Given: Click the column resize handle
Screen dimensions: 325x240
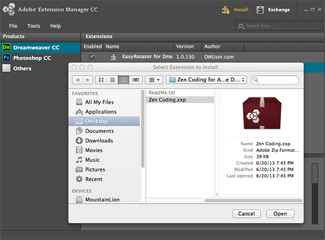Looking at the screenshot, I should [x=217, y=194].
